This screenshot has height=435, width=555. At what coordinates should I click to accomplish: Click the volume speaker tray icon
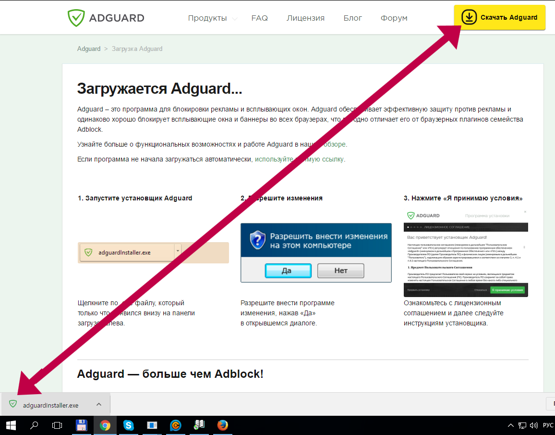(533, 425)
